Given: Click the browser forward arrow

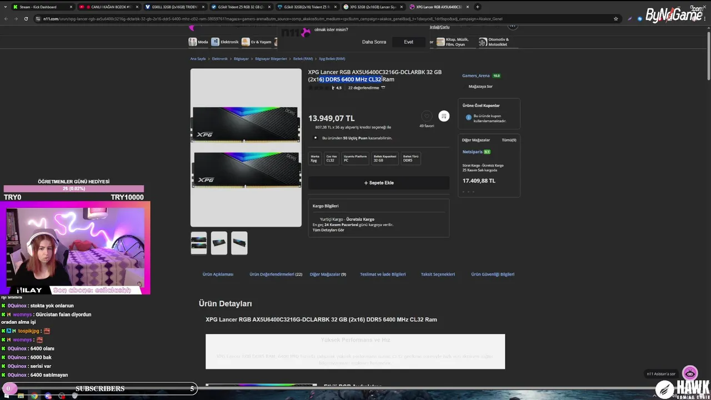Looking at the screenshot, I should coord(16,18).
